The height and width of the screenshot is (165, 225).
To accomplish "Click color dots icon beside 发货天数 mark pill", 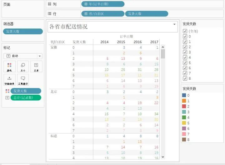I will click(7, 91).
